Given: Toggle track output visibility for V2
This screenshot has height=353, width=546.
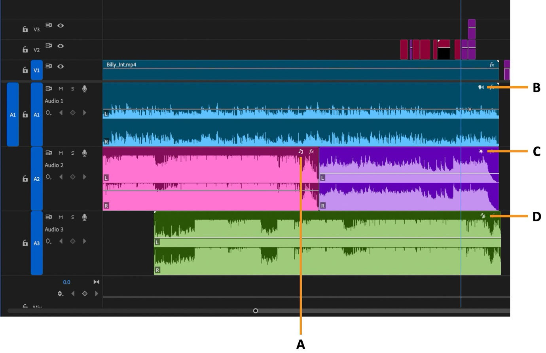Looking at the screenshot, I should (x=60, y=46).
